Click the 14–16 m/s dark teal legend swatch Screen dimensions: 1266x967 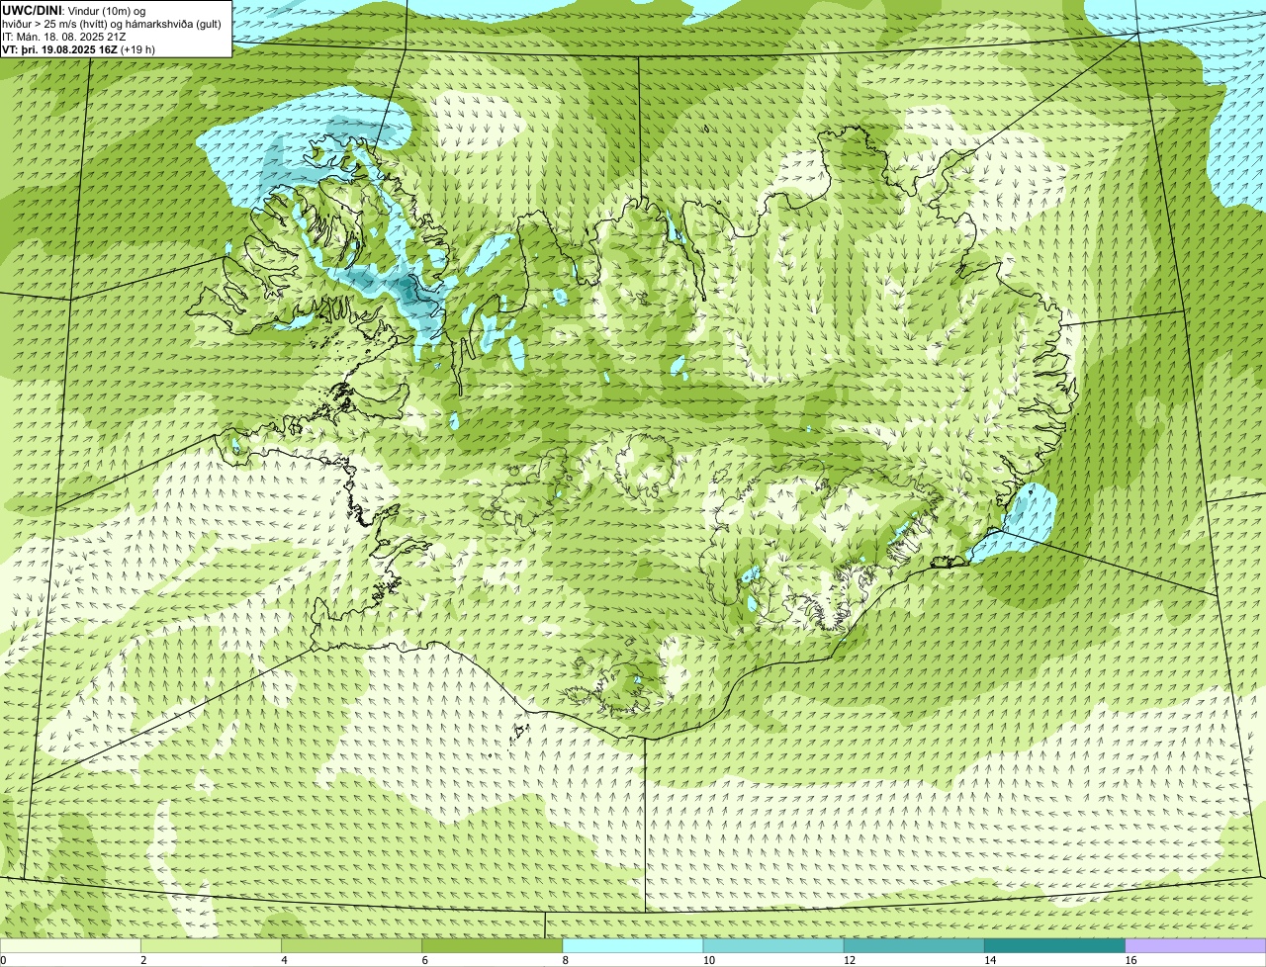coord(1054,945)
